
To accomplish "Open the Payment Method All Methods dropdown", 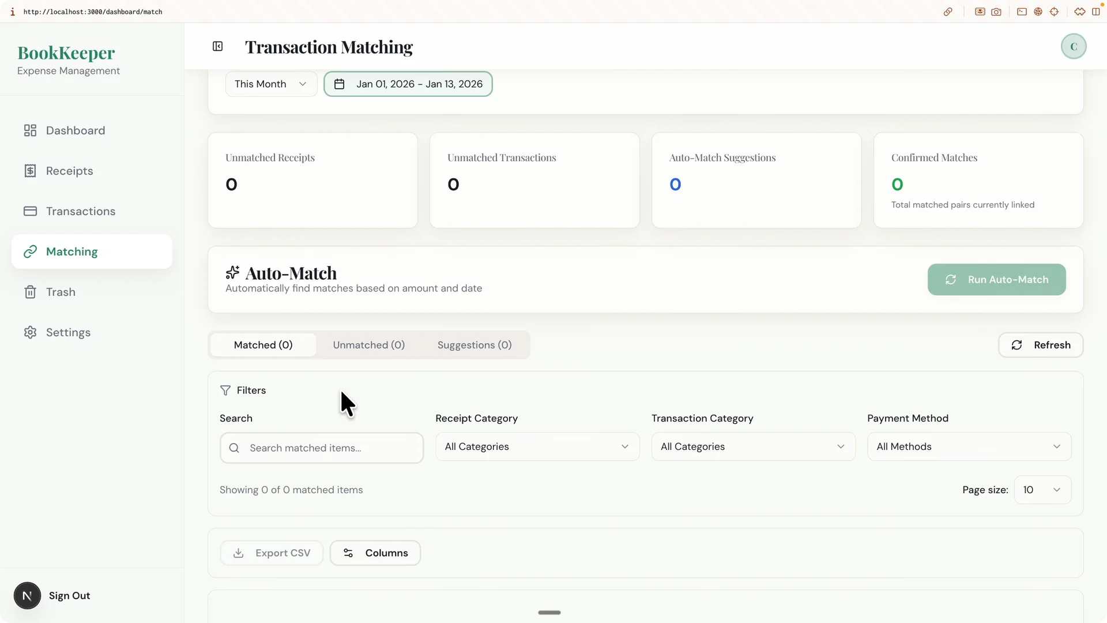I will (x=969, y=446).
